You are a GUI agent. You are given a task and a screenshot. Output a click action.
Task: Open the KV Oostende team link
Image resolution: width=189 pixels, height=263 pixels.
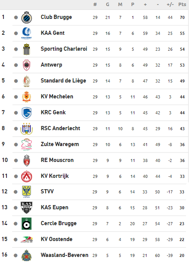click(x=56, y=239)
